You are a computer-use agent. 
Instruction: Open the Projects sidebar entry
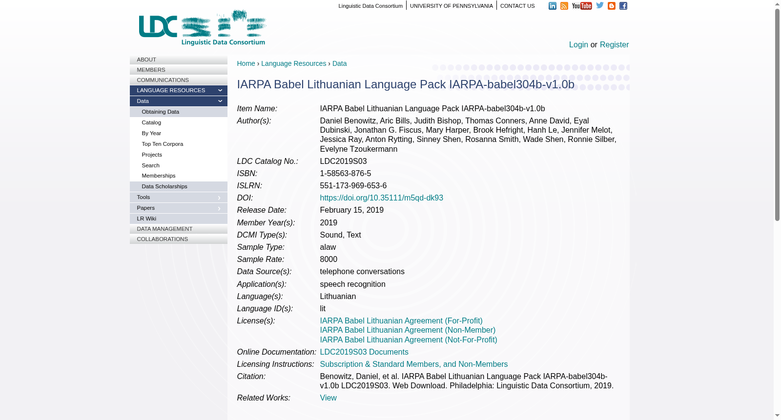[179, 155]
